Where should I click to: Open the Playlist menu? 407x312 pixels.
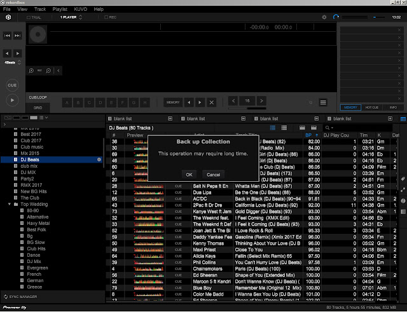pos(60,9)
